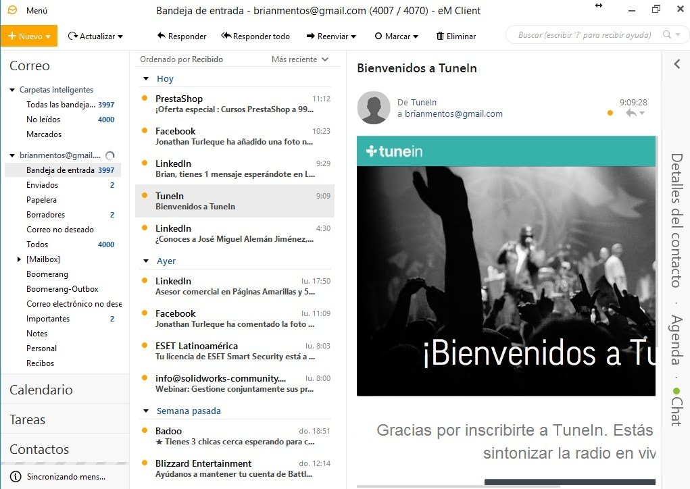
Task: Click Ordenado por Recibido sort header
Action: 181,59
